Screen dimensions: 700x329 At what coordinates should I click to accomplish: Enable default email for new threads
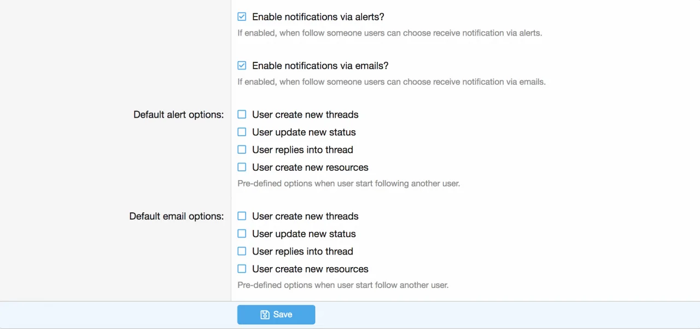[x=242, y=216]
